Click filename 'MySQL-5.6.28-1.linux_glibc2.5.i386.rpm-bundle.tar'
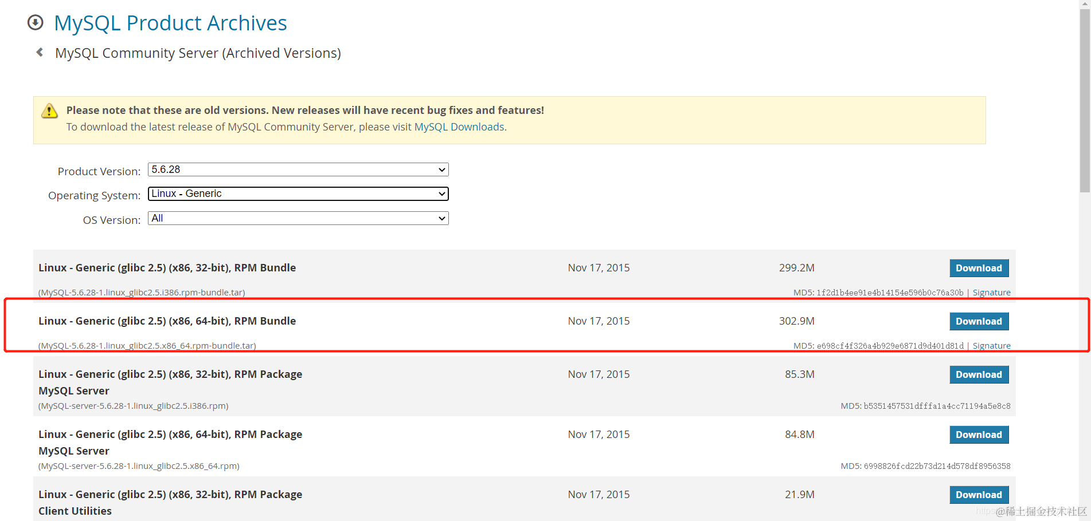Image resolution: width=1091 pixels, height=521 pixels. click(x=142, y=293)
